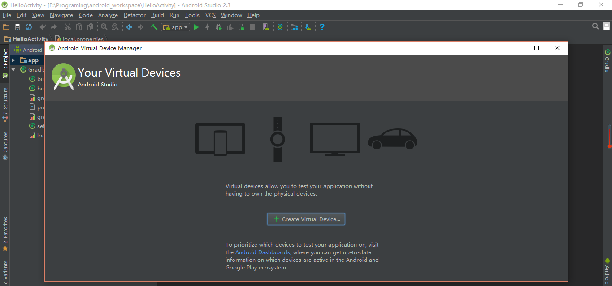Select the file starting with 'pro' in tree

37,107
